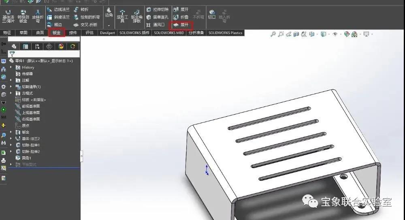Image resolution: width=405 pixels, height=220 pixels.
Task: Switch to ConfigurationManager tab icon
Action: tap(37, 46)
